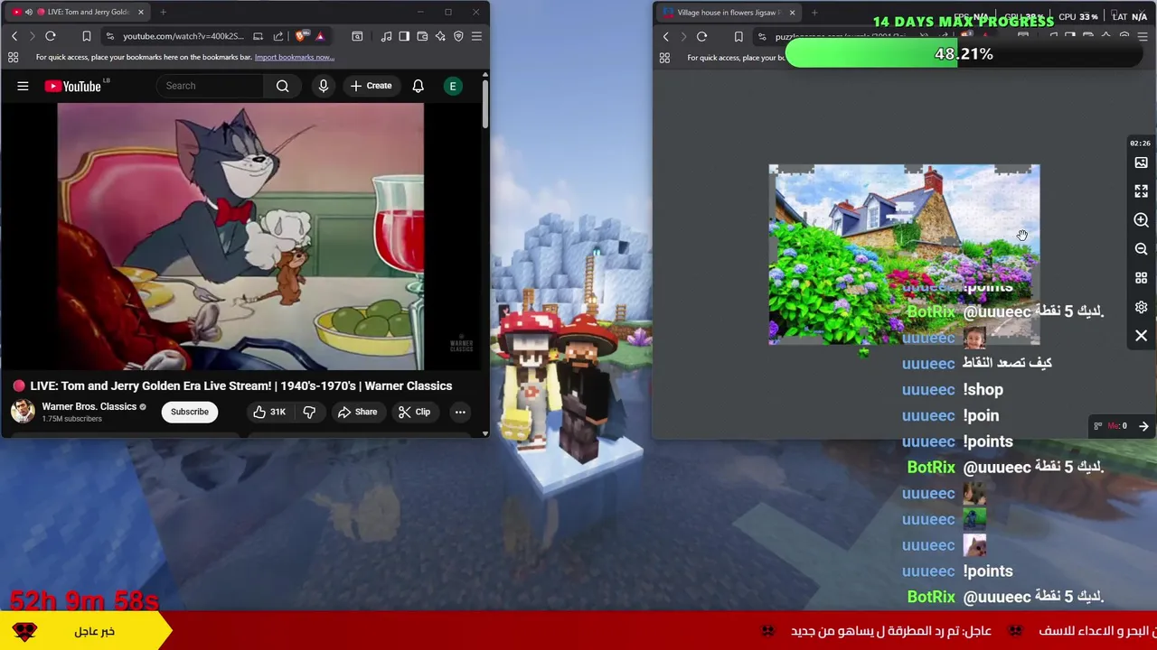This screenshot has width=1157, height=650.
Task: Show the puzzle preview image icon
Action: pos(1141,162)
